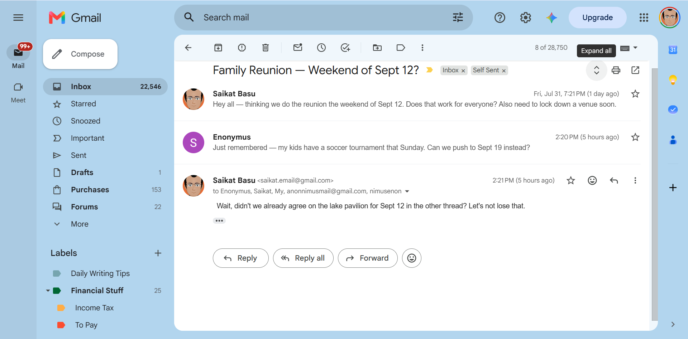
Task: Open the Labels tag icon
Action: coord(401,48)
